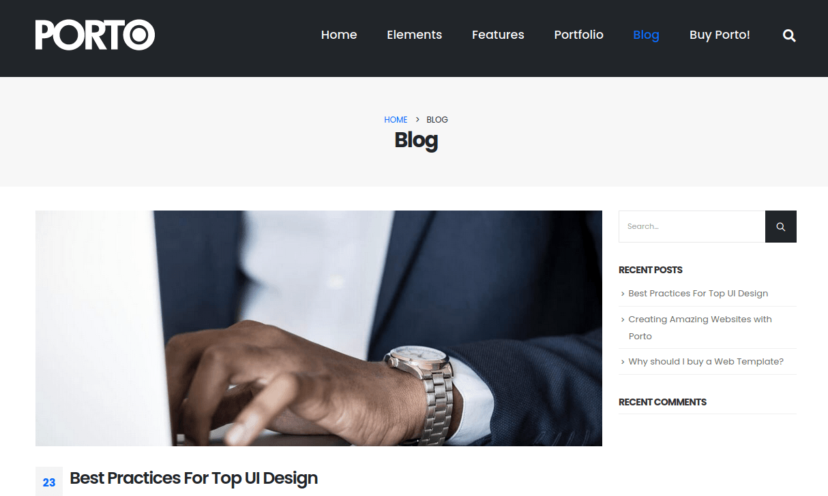The width and height of the screenshot is (828, 496).
Task: Open the Elements menu
Action: coord(414,35)
